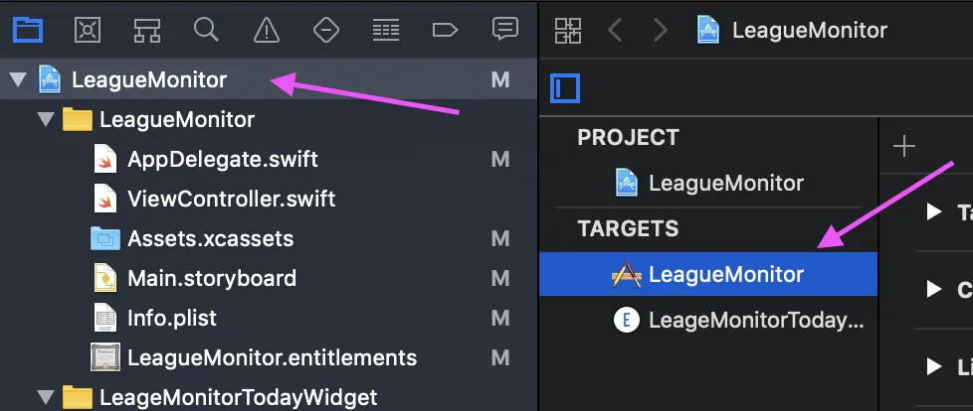Show the Report navigator speech bubble
Screen dimensions: 973x411
[x=505, y=30]
